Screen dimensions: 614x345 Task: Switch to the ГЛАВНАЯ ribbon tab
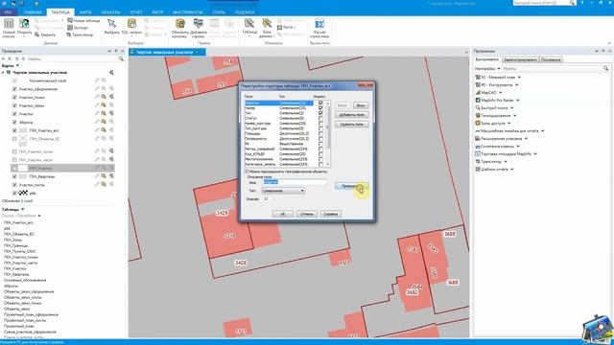[33, 12]
